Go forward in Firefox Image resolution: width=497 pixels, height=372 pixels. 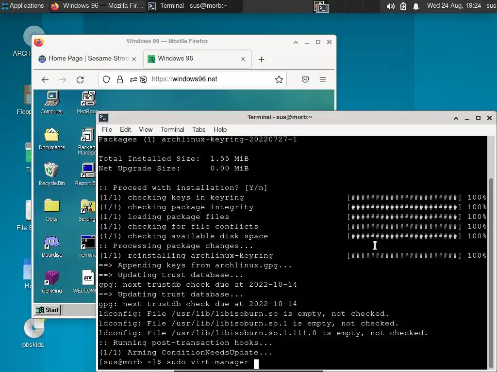pyautogui.click(x=63, y=80)
